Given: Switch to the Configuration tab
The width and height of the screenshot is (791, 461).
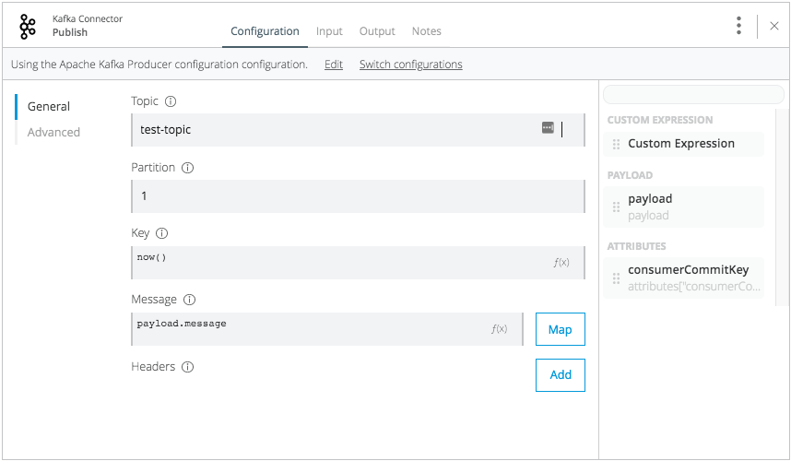Looking at the screenshot, I should coord(265,31).
